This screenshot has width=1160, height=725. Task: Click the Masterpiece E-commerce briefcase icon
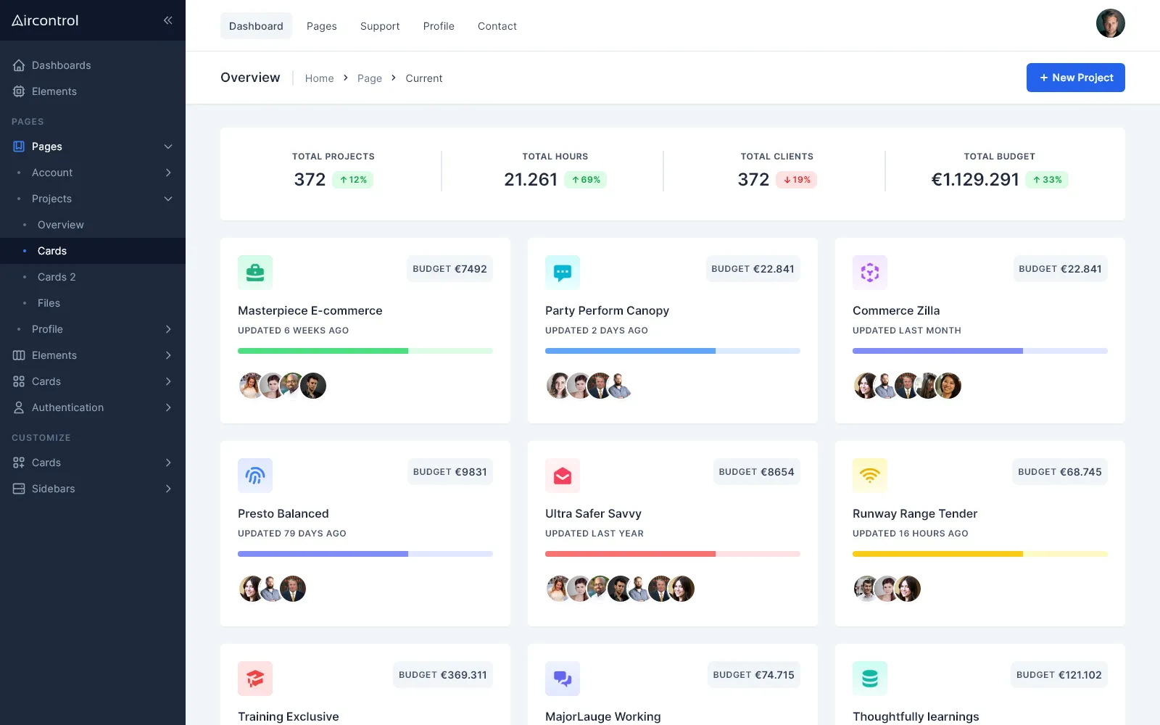(255, 273)
